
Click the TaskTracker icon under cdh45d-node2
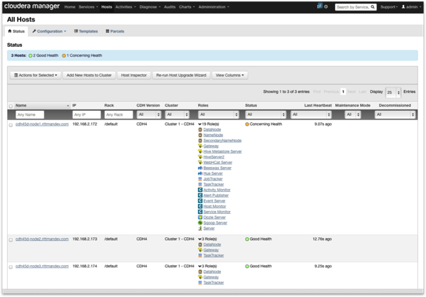click(200, 255)
